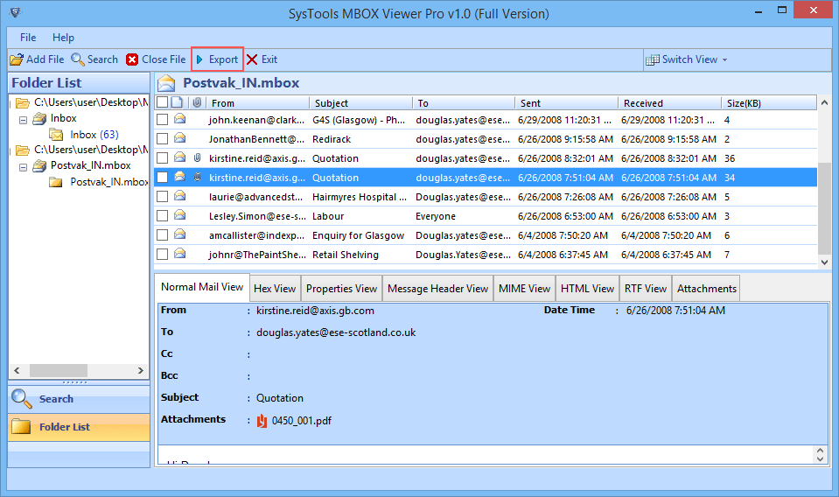Check the john.keenan email checkbox
The image size is (839, 497).
point(162,119)
